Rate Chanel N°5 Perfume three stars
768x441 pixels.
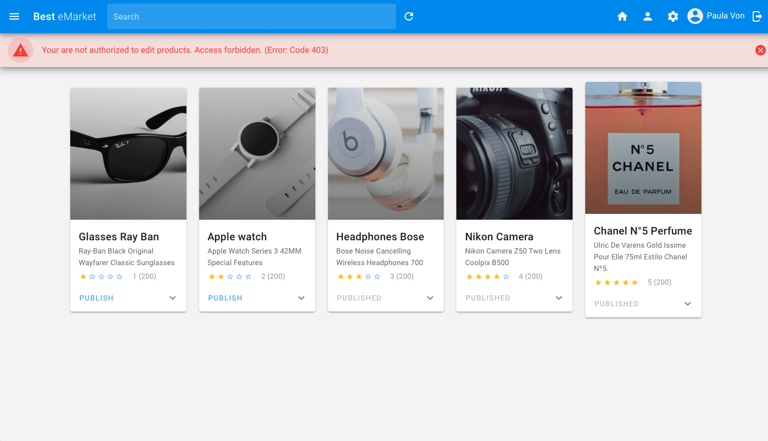[x=616, y=282]
